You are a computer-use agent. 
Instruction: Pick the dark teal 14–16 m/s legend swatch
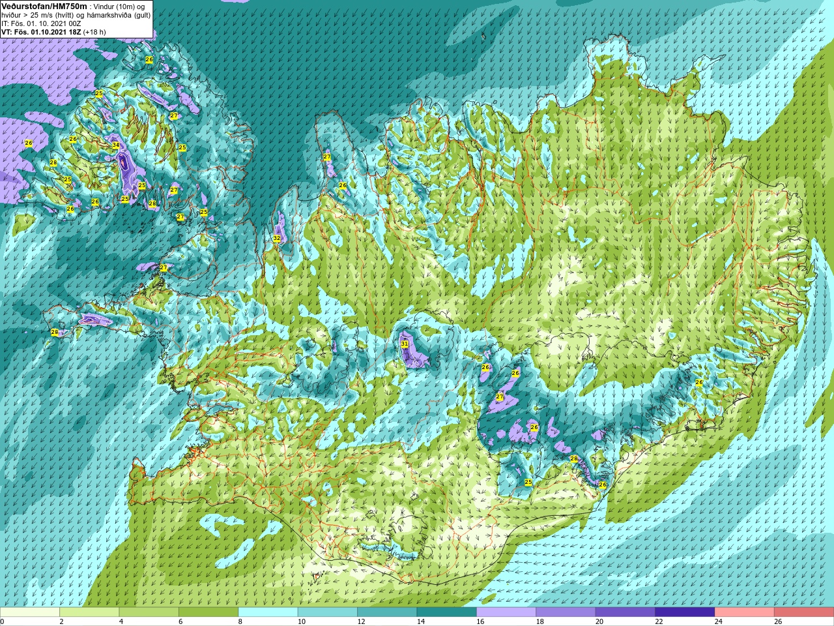click(447, 612)
